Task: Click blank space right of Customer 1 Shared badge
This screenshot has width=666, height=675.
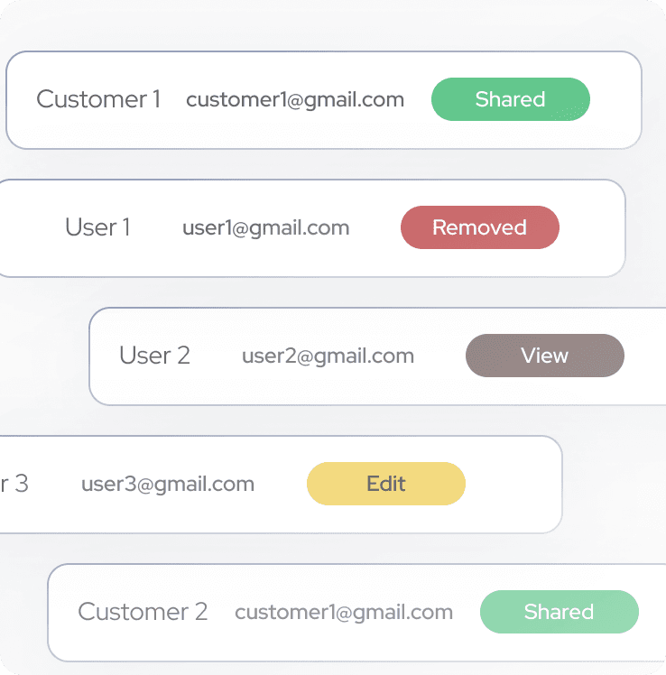Action: 615,99
